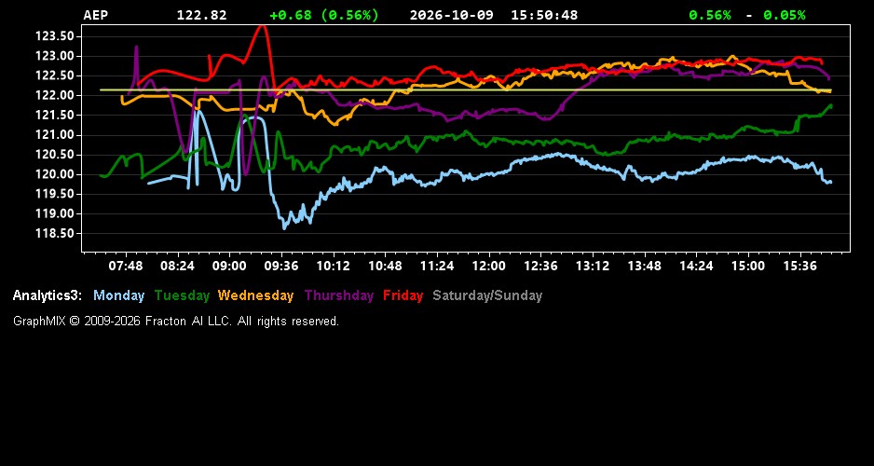874x466 pixels.
Task: Click the 14:24 time axis label
Action: 696,267
